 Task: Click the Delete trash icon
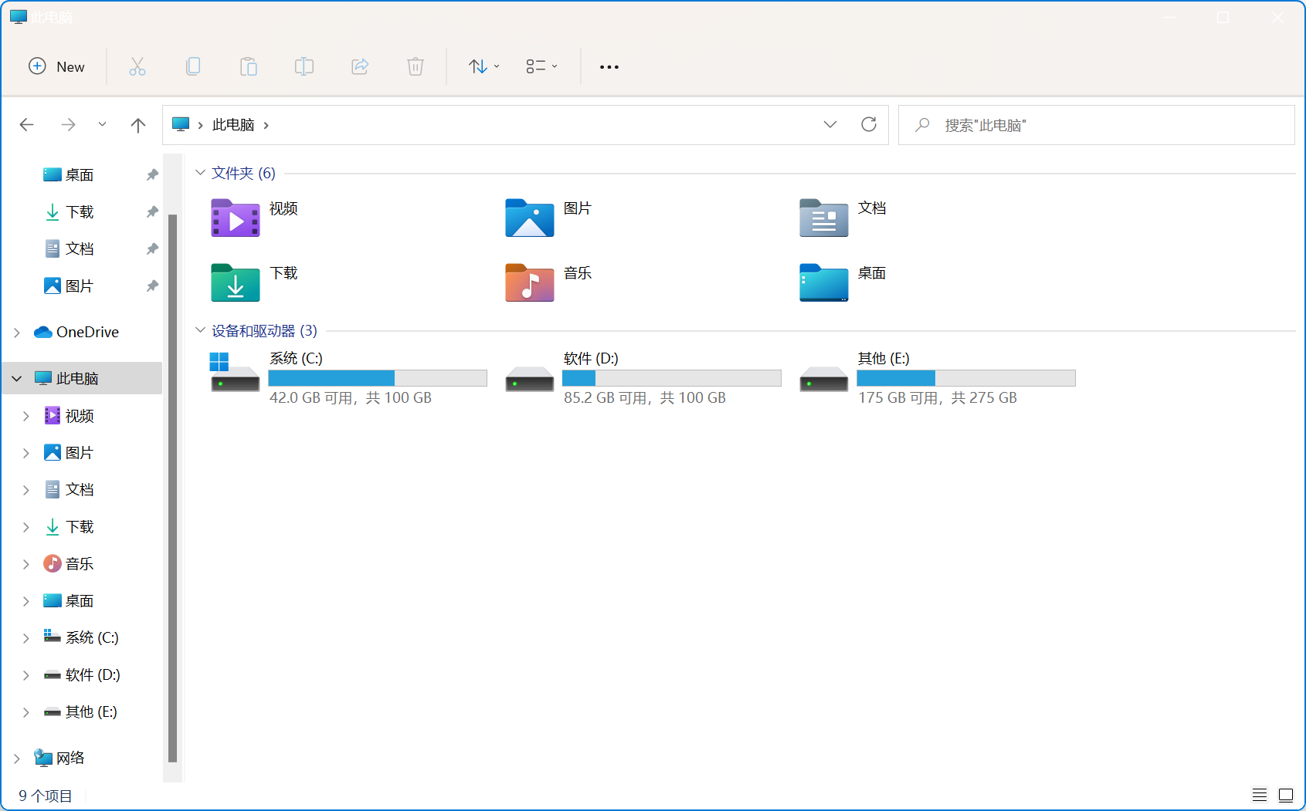point(416,66)
